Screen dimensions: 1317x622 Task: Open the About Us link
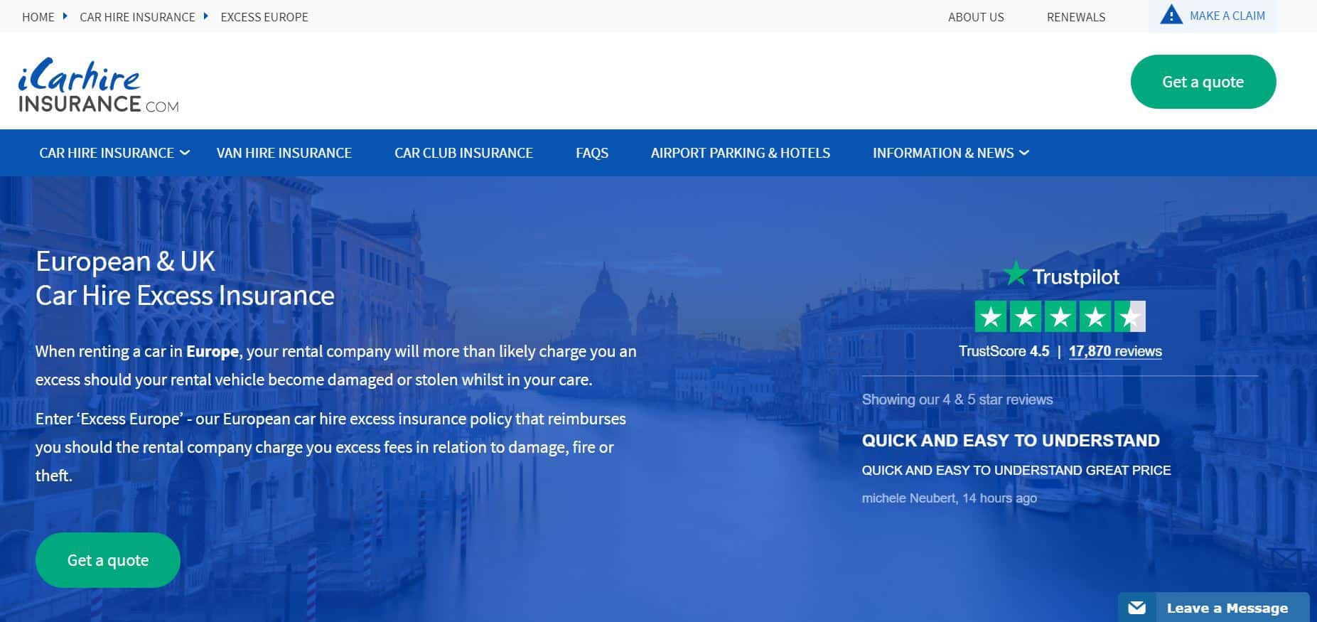[x=975, y=17]
